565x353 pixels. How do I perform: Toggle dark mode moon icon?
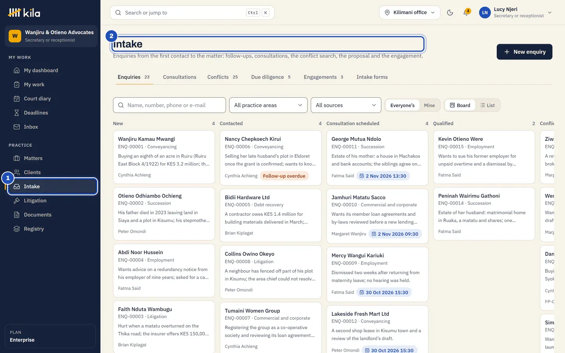[x=450, y=13]
